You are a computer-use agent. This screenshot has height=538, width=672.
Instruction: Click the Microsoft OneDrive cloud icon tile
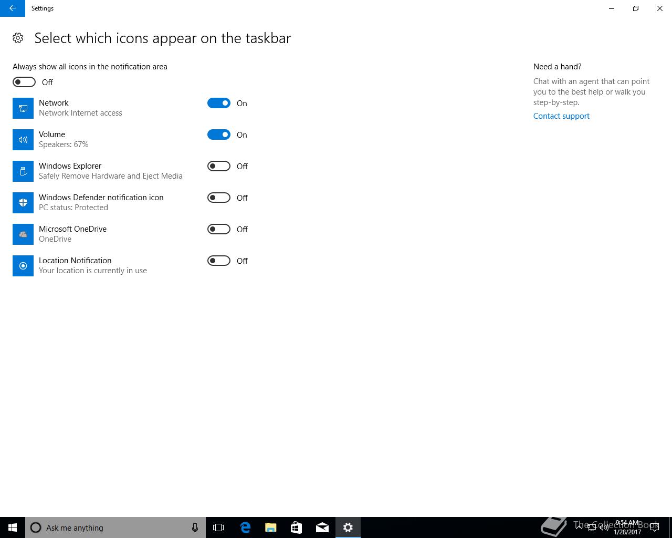click(23, 234)
